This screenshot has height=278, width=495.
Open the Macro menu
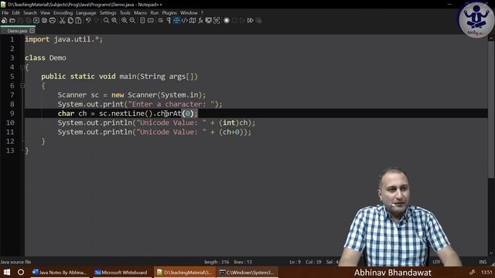click(x=140, y=13)
